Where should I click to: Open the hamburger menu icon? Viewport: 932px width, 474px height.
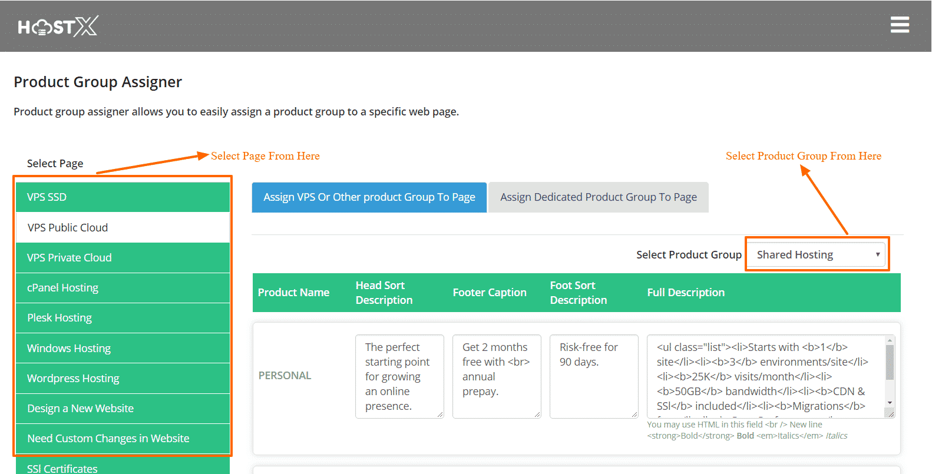899,25
